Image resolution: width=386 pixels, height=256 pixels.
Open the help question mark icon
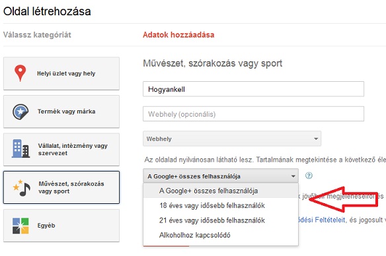coord(309,176)
